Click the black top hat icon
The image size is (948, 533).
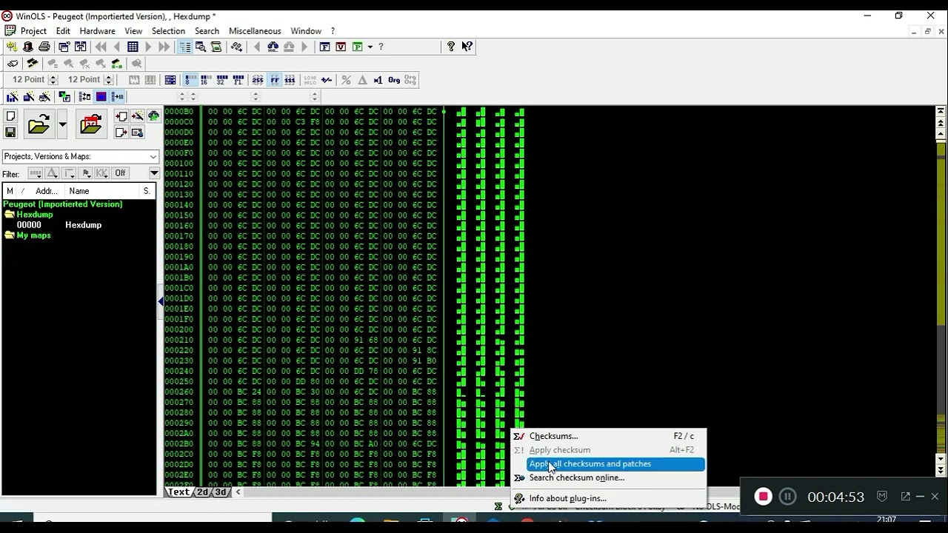click(28, 47)
